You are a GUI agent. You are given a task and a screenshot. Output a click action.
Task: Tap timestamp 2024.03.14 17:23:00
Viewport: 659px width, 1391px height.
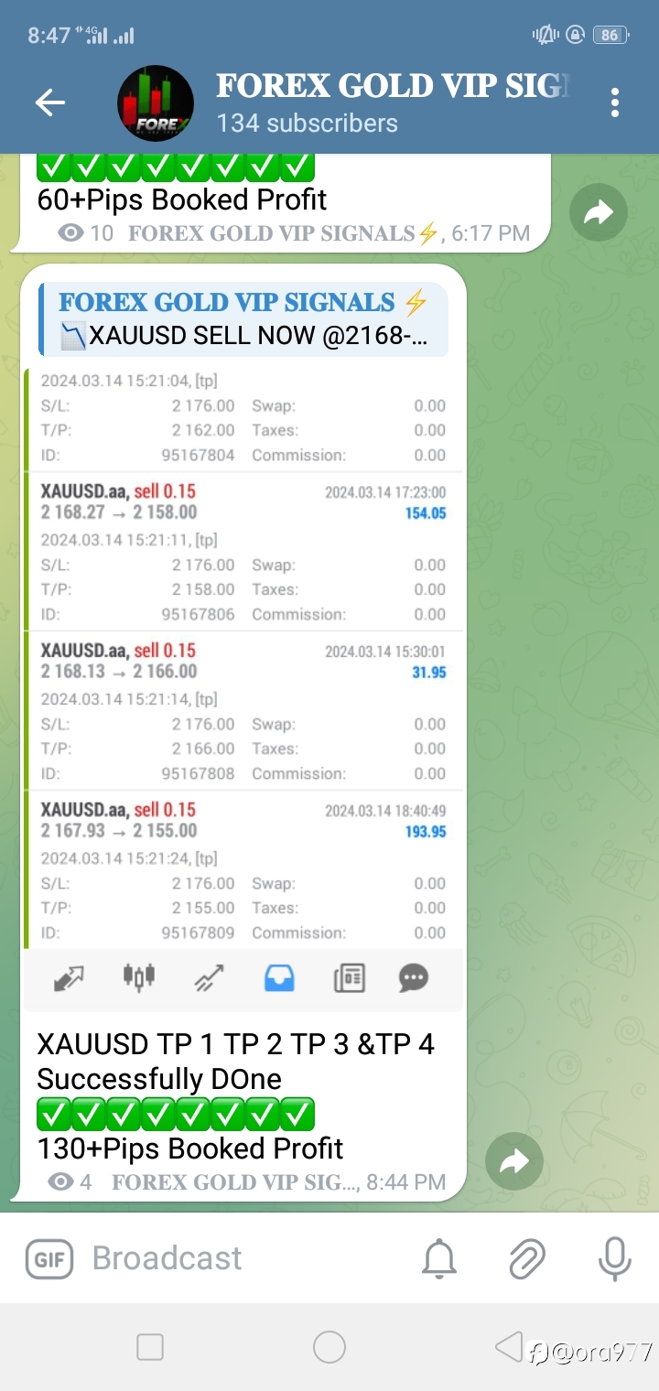(385, 492)
